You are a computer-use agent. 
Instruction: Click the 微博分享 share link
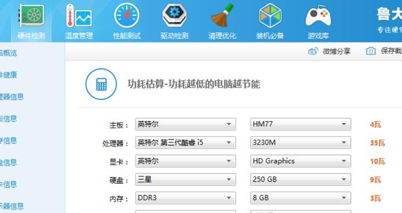(337, 51)
